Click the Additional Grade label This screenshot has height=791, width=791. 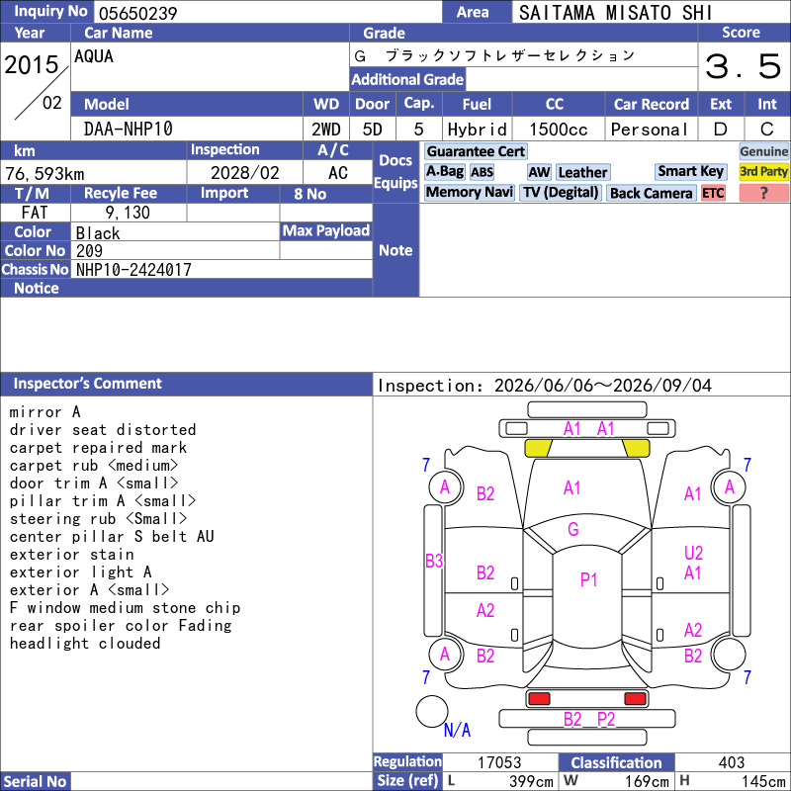pos(407,79)
